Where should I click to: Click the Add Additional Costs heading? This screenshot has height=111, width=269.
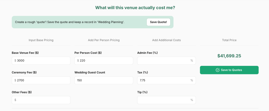(167, 40)
